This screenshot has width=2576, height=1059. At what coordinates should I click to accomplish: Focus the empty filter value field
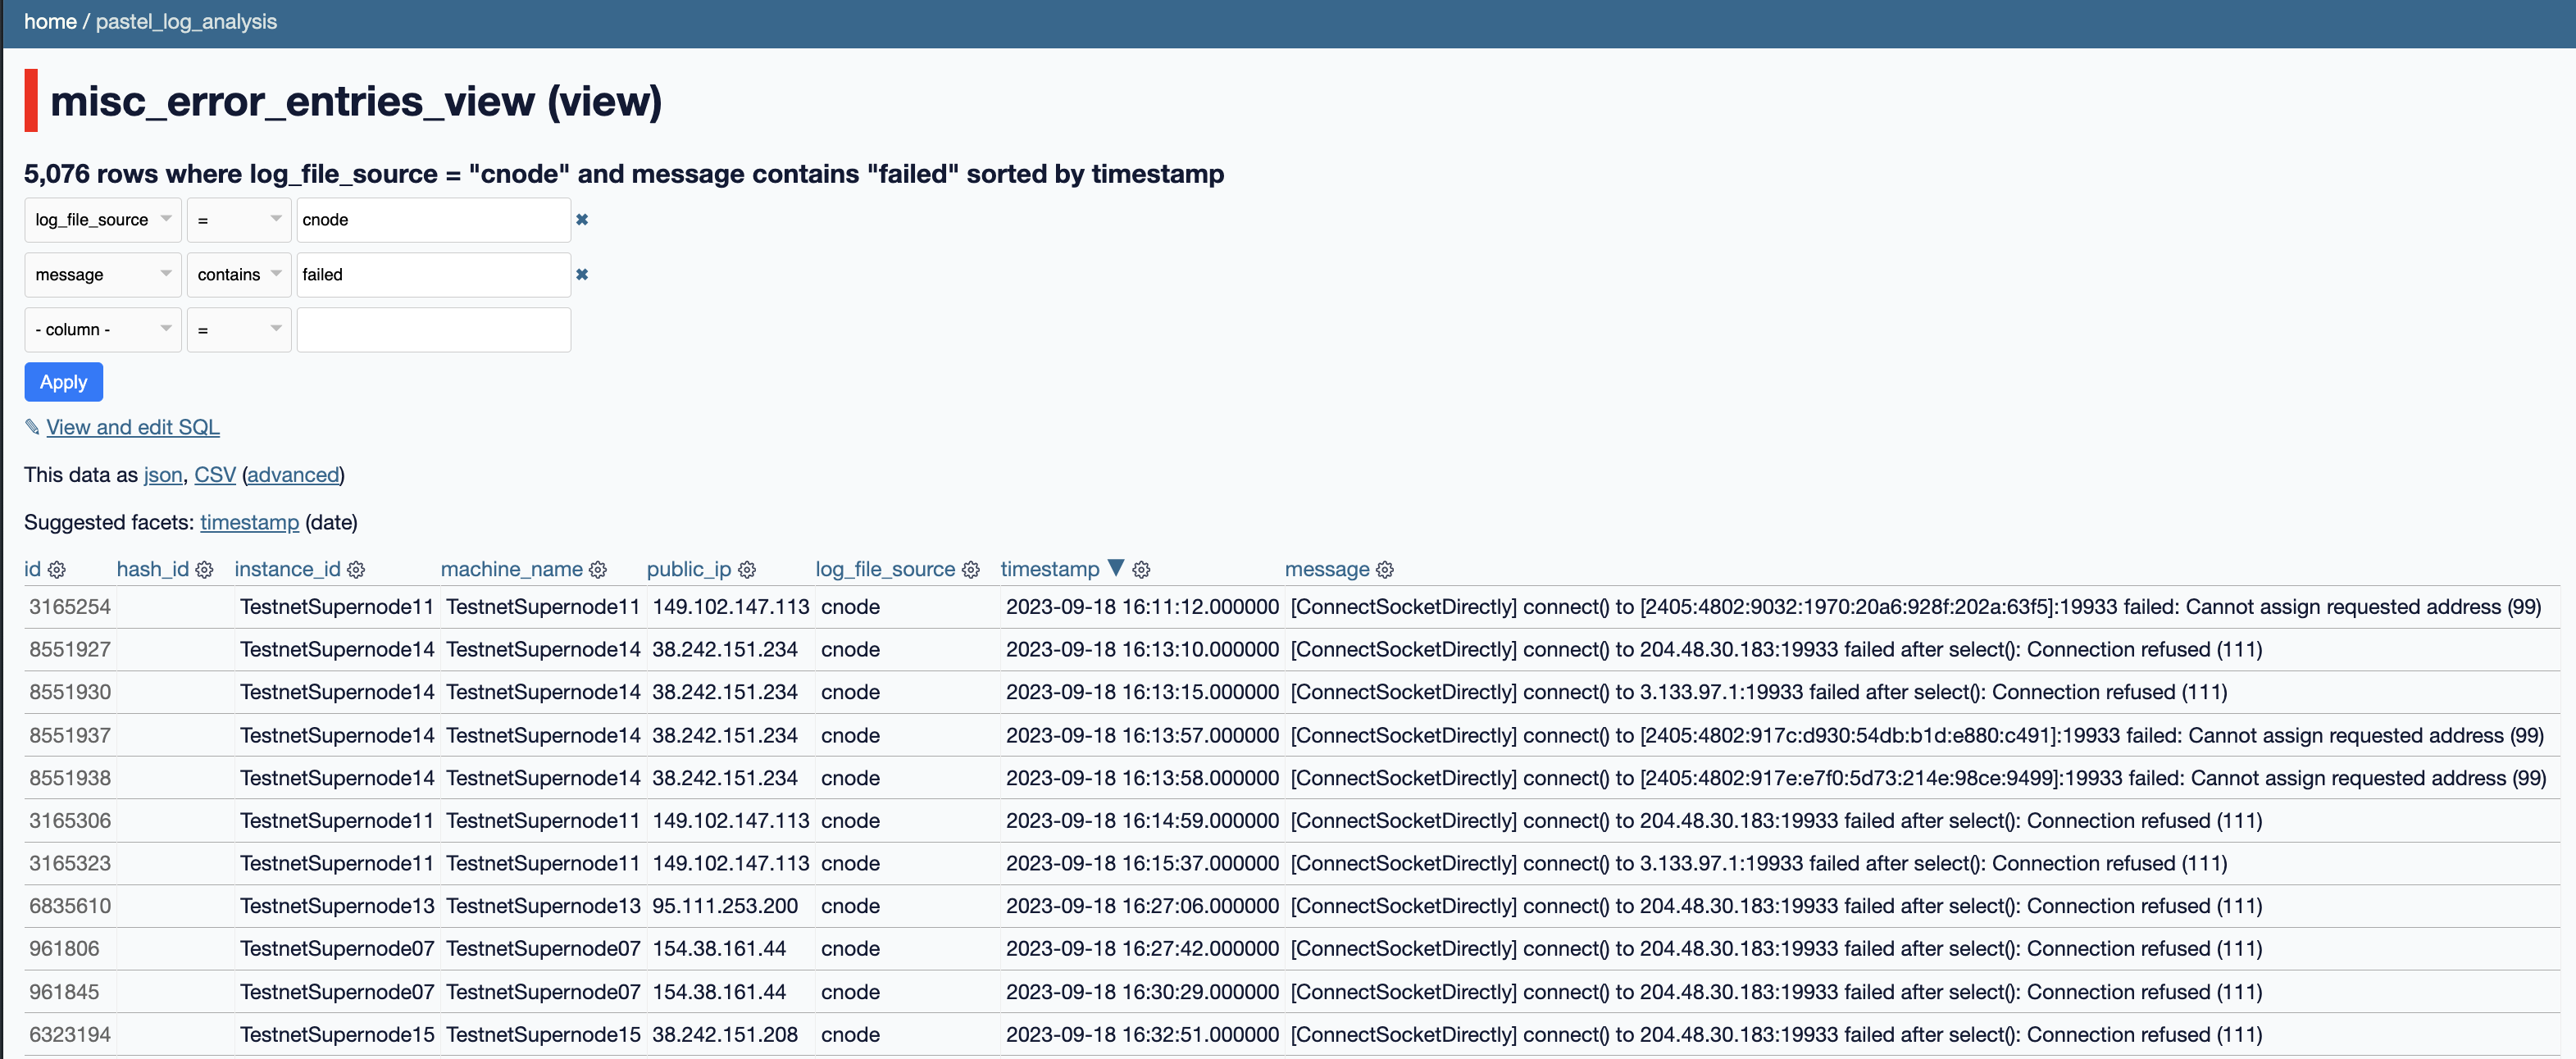click(433, 330)
